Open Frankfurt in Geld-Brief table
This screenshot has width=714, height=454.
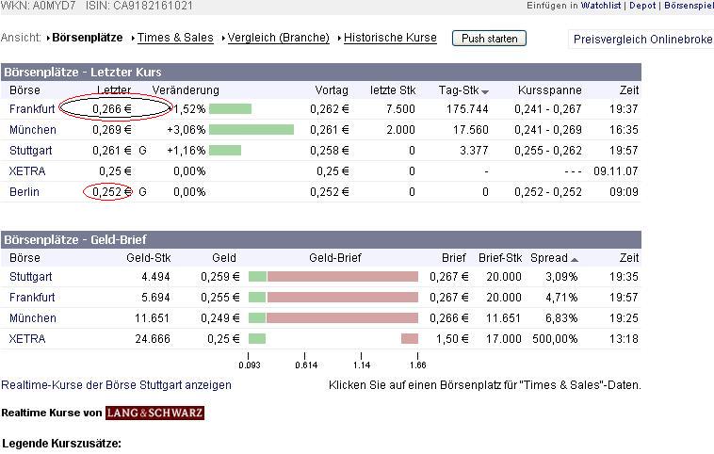(32, 298)
